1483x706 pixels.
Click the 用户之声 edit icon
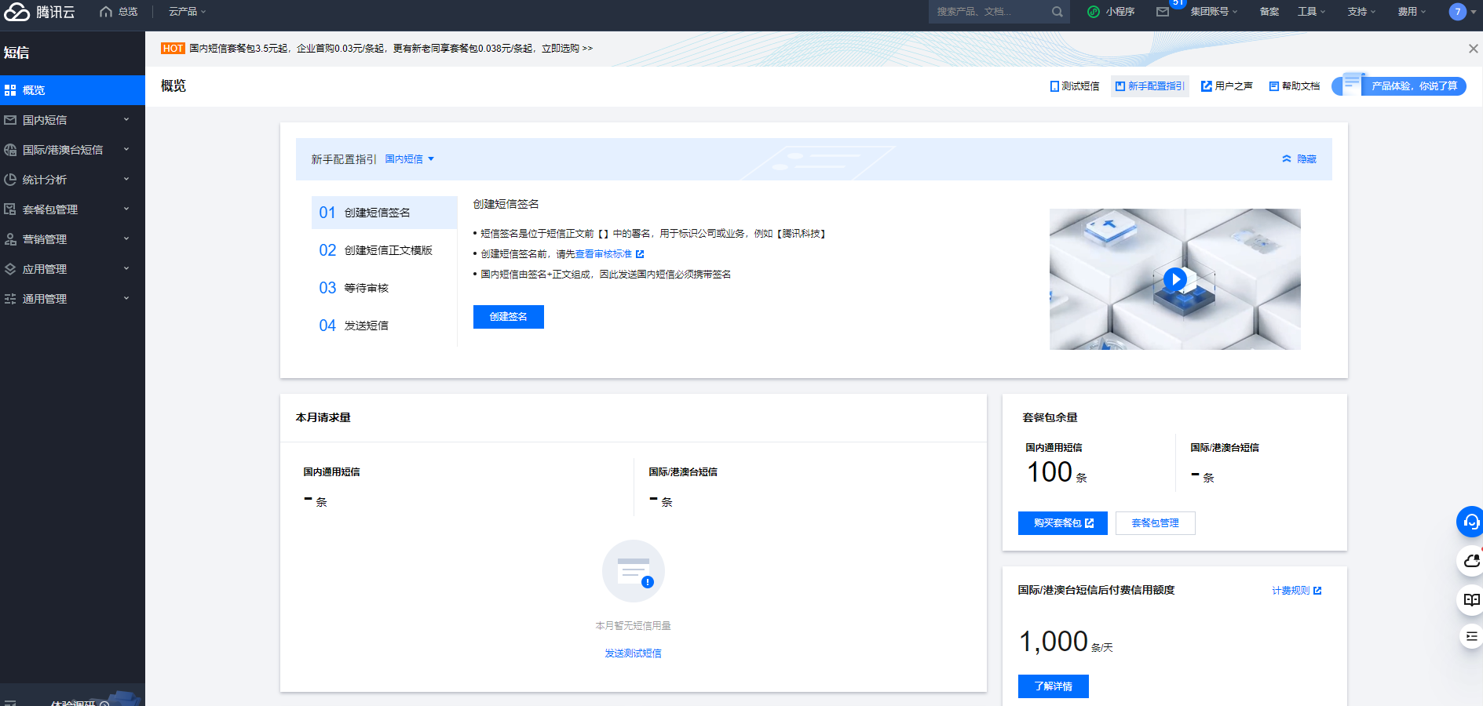tap(1207, 86)
